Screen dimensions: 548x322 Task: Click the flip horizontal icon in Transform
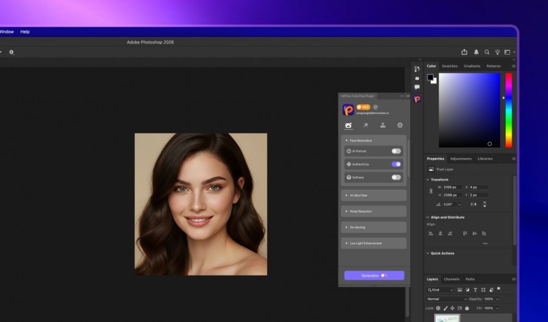472,204
